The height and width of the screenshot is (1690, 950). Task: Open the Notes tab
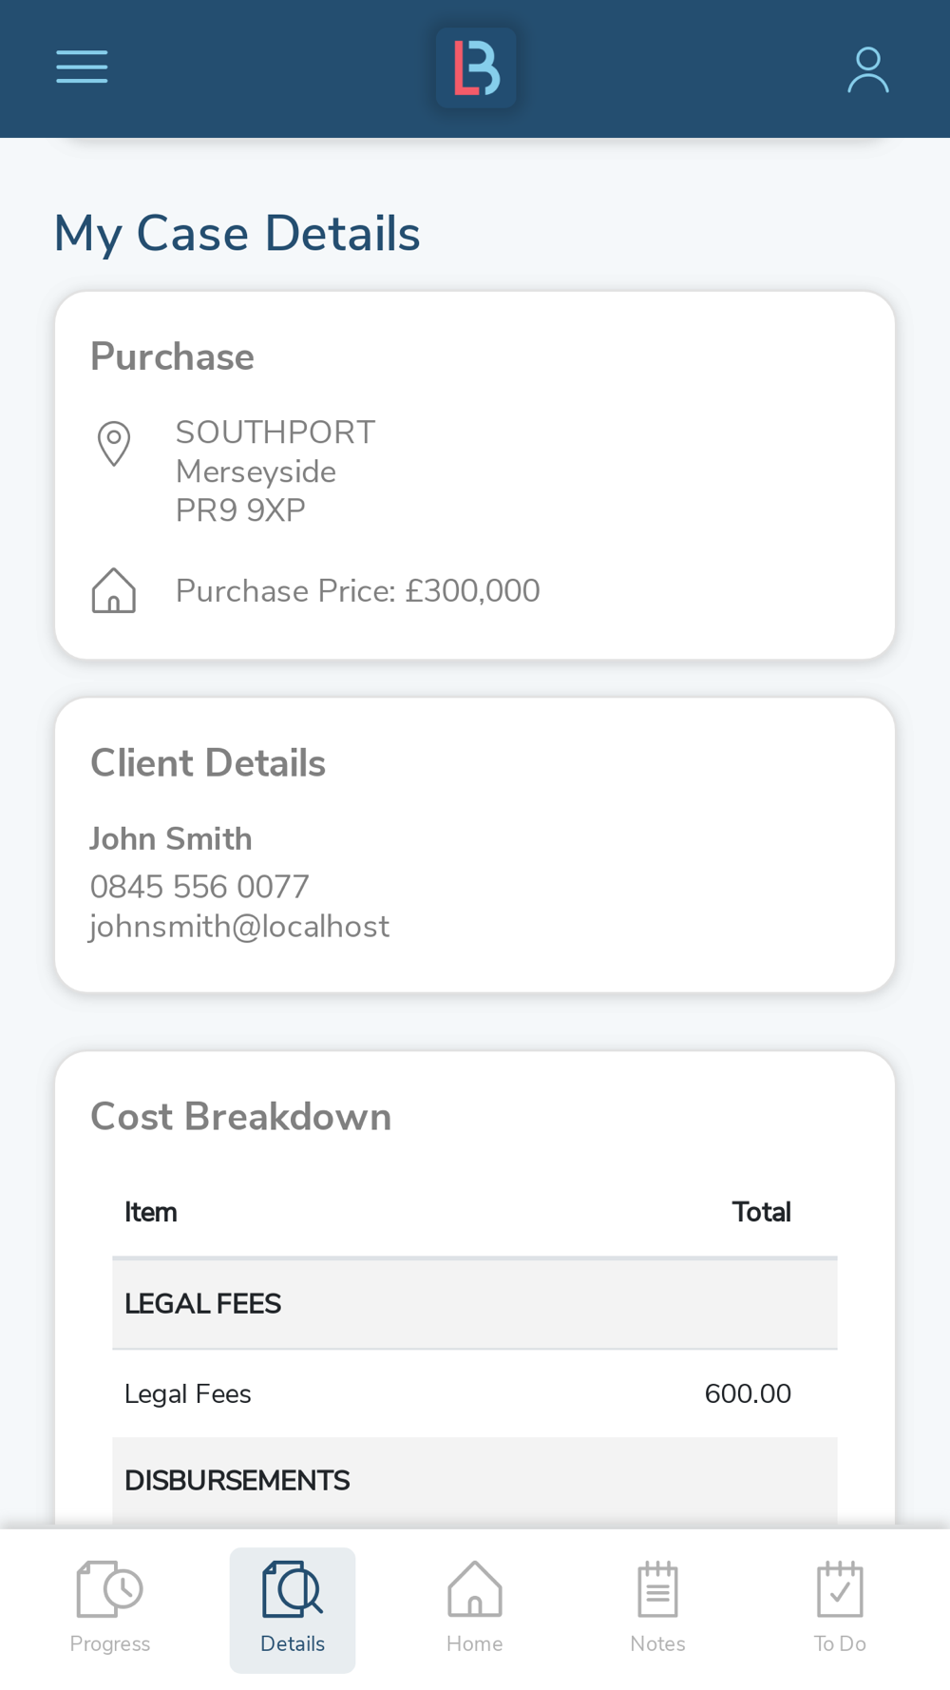[x=657, y=1608]
